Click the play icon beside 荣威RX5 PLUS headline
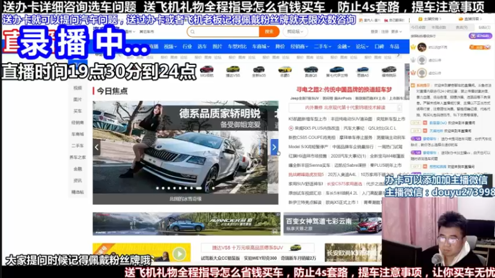Viewport: 495px width, 278px height. (x=291, y=128)
